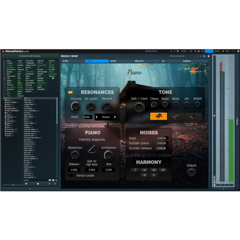Click the Keys noise dB field
Image resolution: width=240 pixels, height=240 pixels.
[162, 138]
